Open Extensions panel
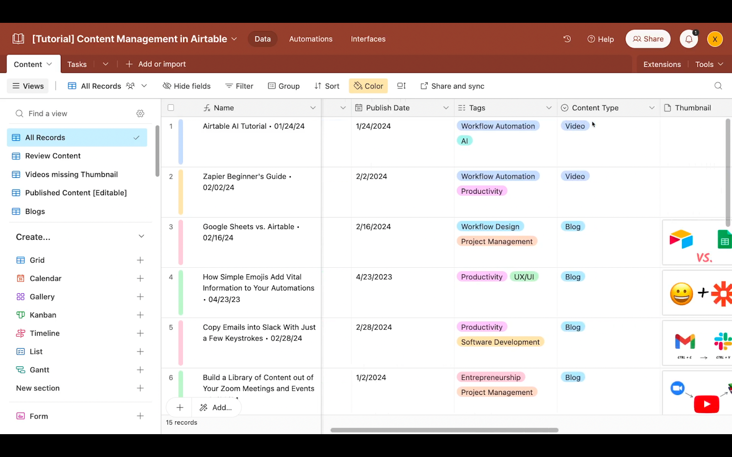Image resolution: width=732 pixels, height=457 pixels. [662, 64]
